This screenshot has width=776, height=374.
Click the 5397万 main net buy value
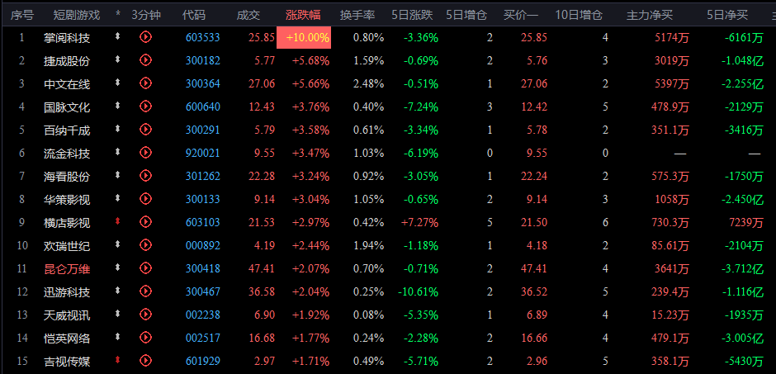(x=671, y=84)
